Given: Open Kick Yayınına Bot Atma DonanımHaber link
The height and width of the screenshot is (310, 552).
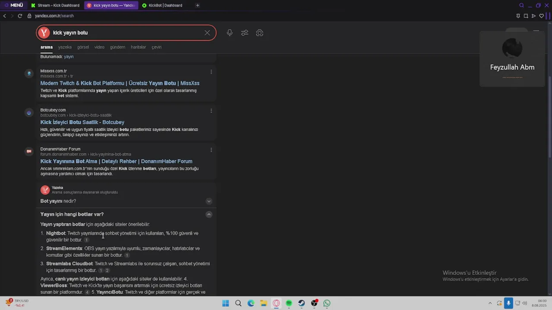Looking at the screenshot, I should [x=116, y=161].
